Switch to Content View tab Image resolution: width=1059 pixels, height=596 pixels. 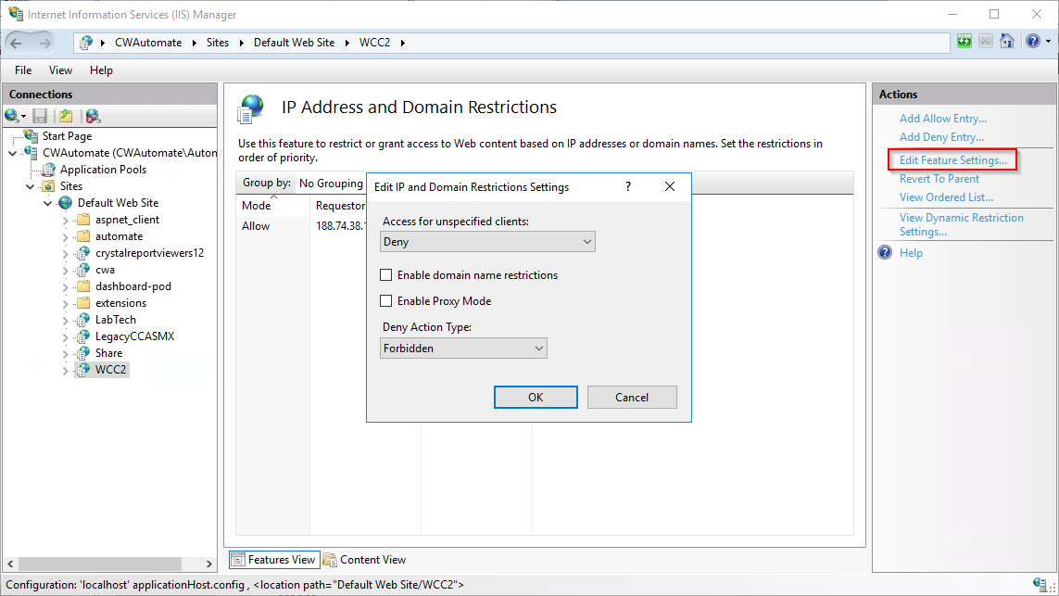365,560
